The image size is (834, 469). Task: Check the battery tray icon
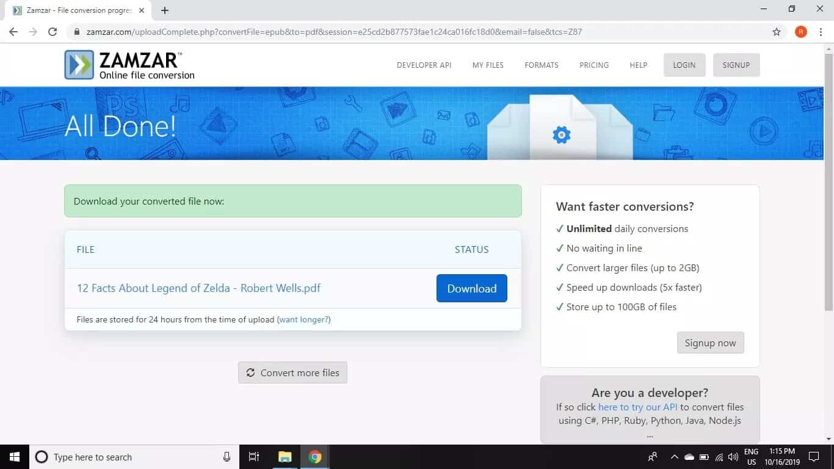click(x=704, y=457)
